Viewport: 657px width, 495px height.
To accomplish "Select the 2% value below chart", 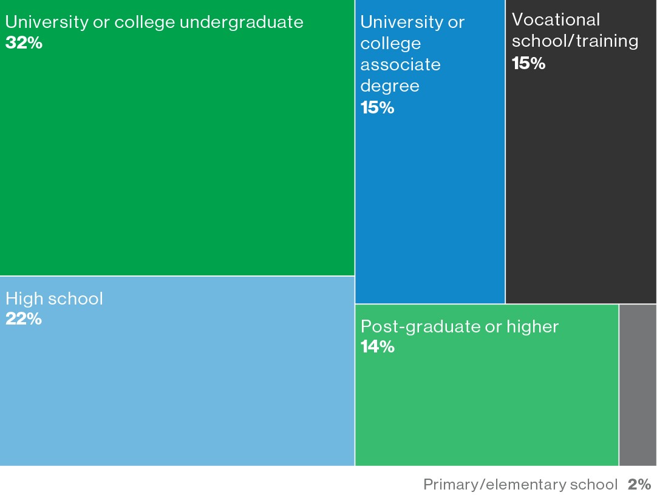I will coord(639,485).
